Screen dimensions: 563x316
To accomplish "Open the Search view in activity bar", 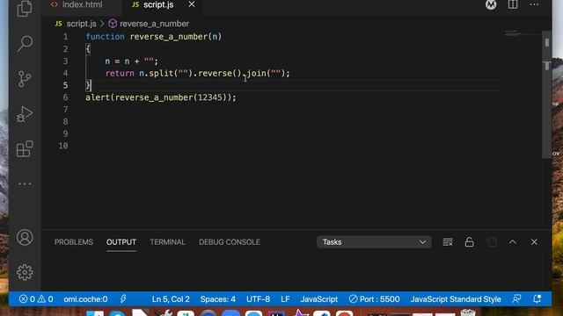I will [25, 44].
